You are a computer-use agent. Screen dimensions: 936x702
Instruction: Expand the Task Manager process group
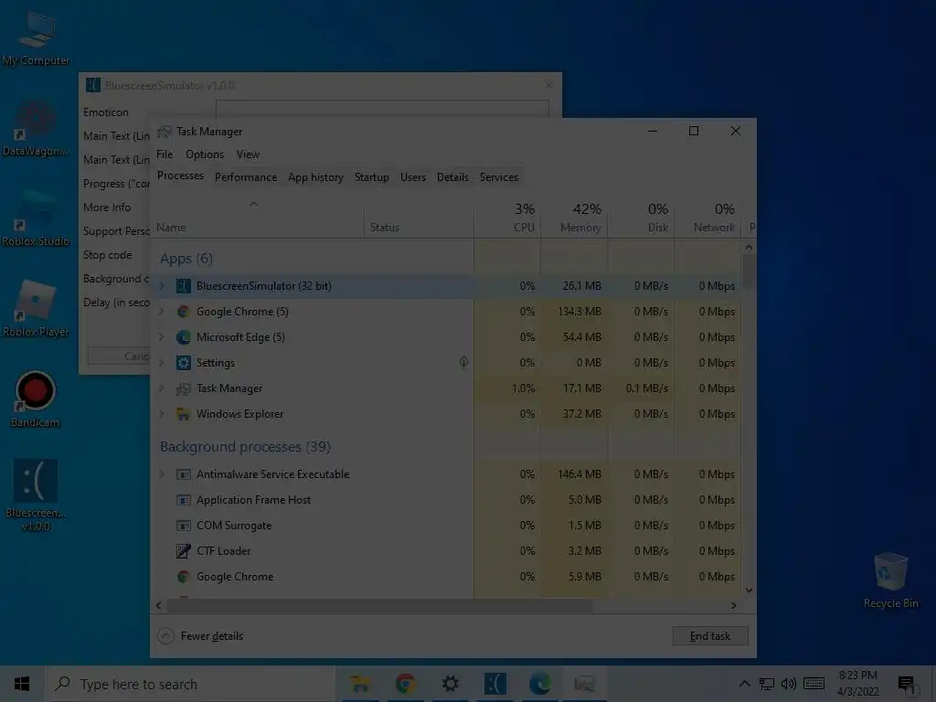coord(161,388)
